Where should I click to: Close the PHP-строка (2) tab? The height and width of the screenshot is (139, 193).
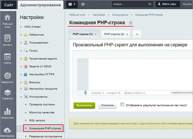[x=127, y=34]
